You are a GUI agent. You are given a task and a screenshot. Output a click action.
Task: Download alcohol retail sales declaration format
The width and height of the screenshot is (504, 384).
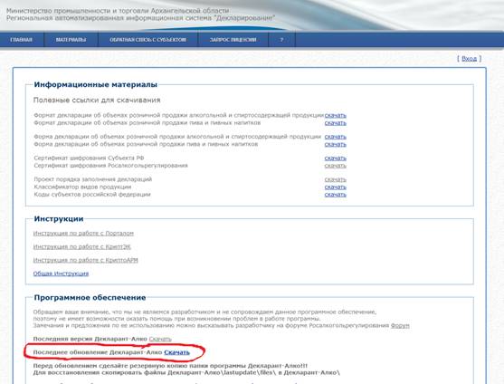tap(336, 115)
